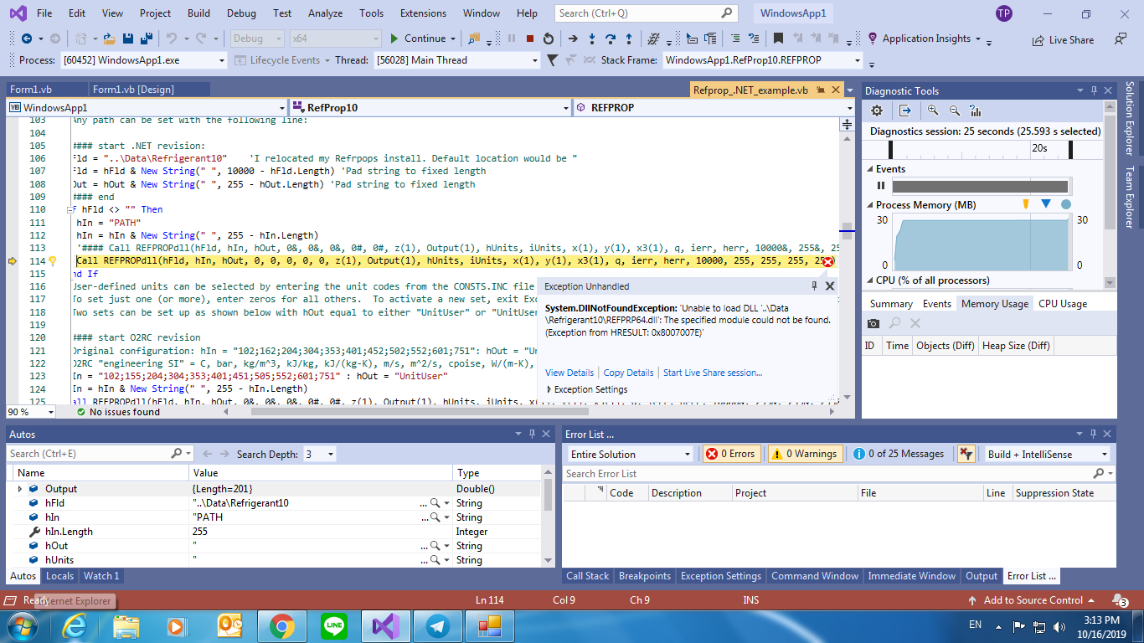
Task: Click the Diagnostic Tools zoom in icon
Action: coord(934,111)
